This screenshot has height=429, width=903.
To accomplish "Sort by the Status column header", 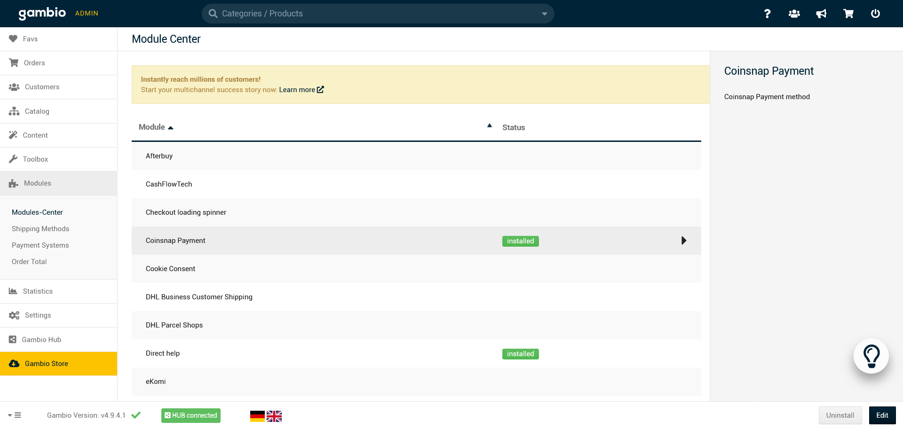I will click(513, 127).
